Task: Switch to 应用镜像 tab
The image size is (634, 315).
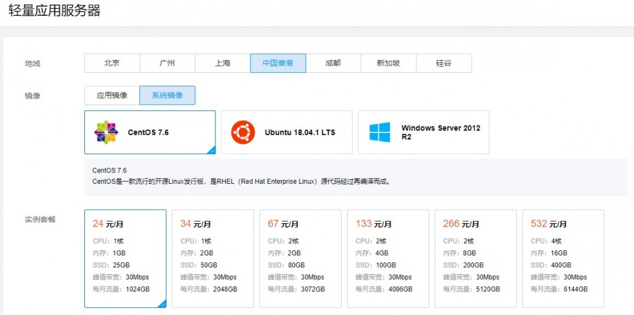Action: click(x=112, y=96)
